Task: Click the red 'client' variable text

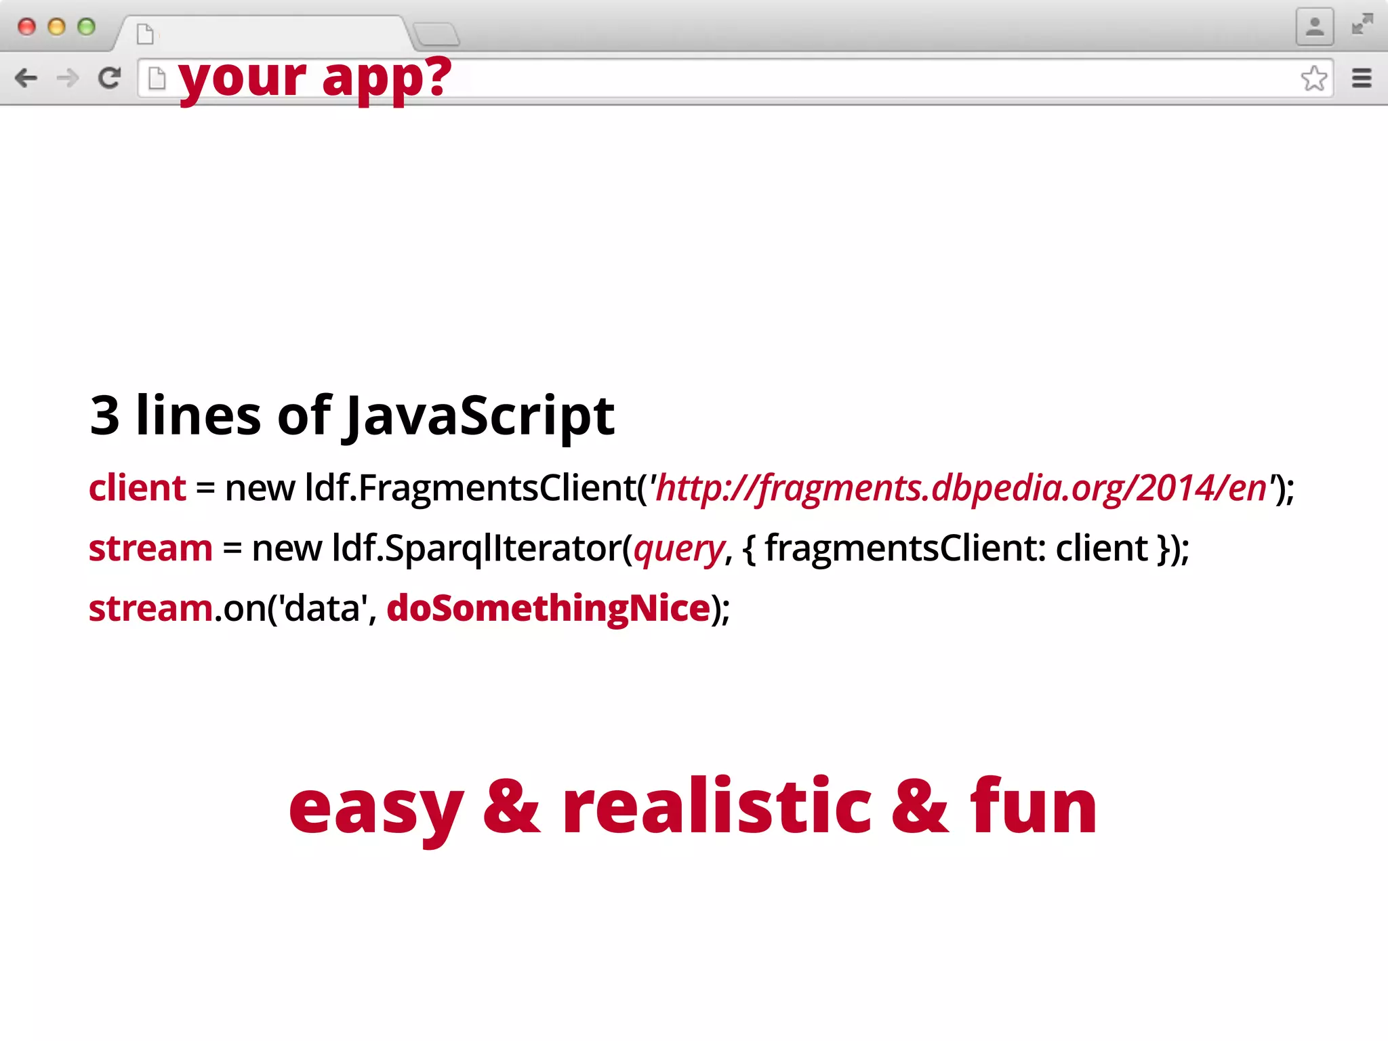Action: (138, 488)
